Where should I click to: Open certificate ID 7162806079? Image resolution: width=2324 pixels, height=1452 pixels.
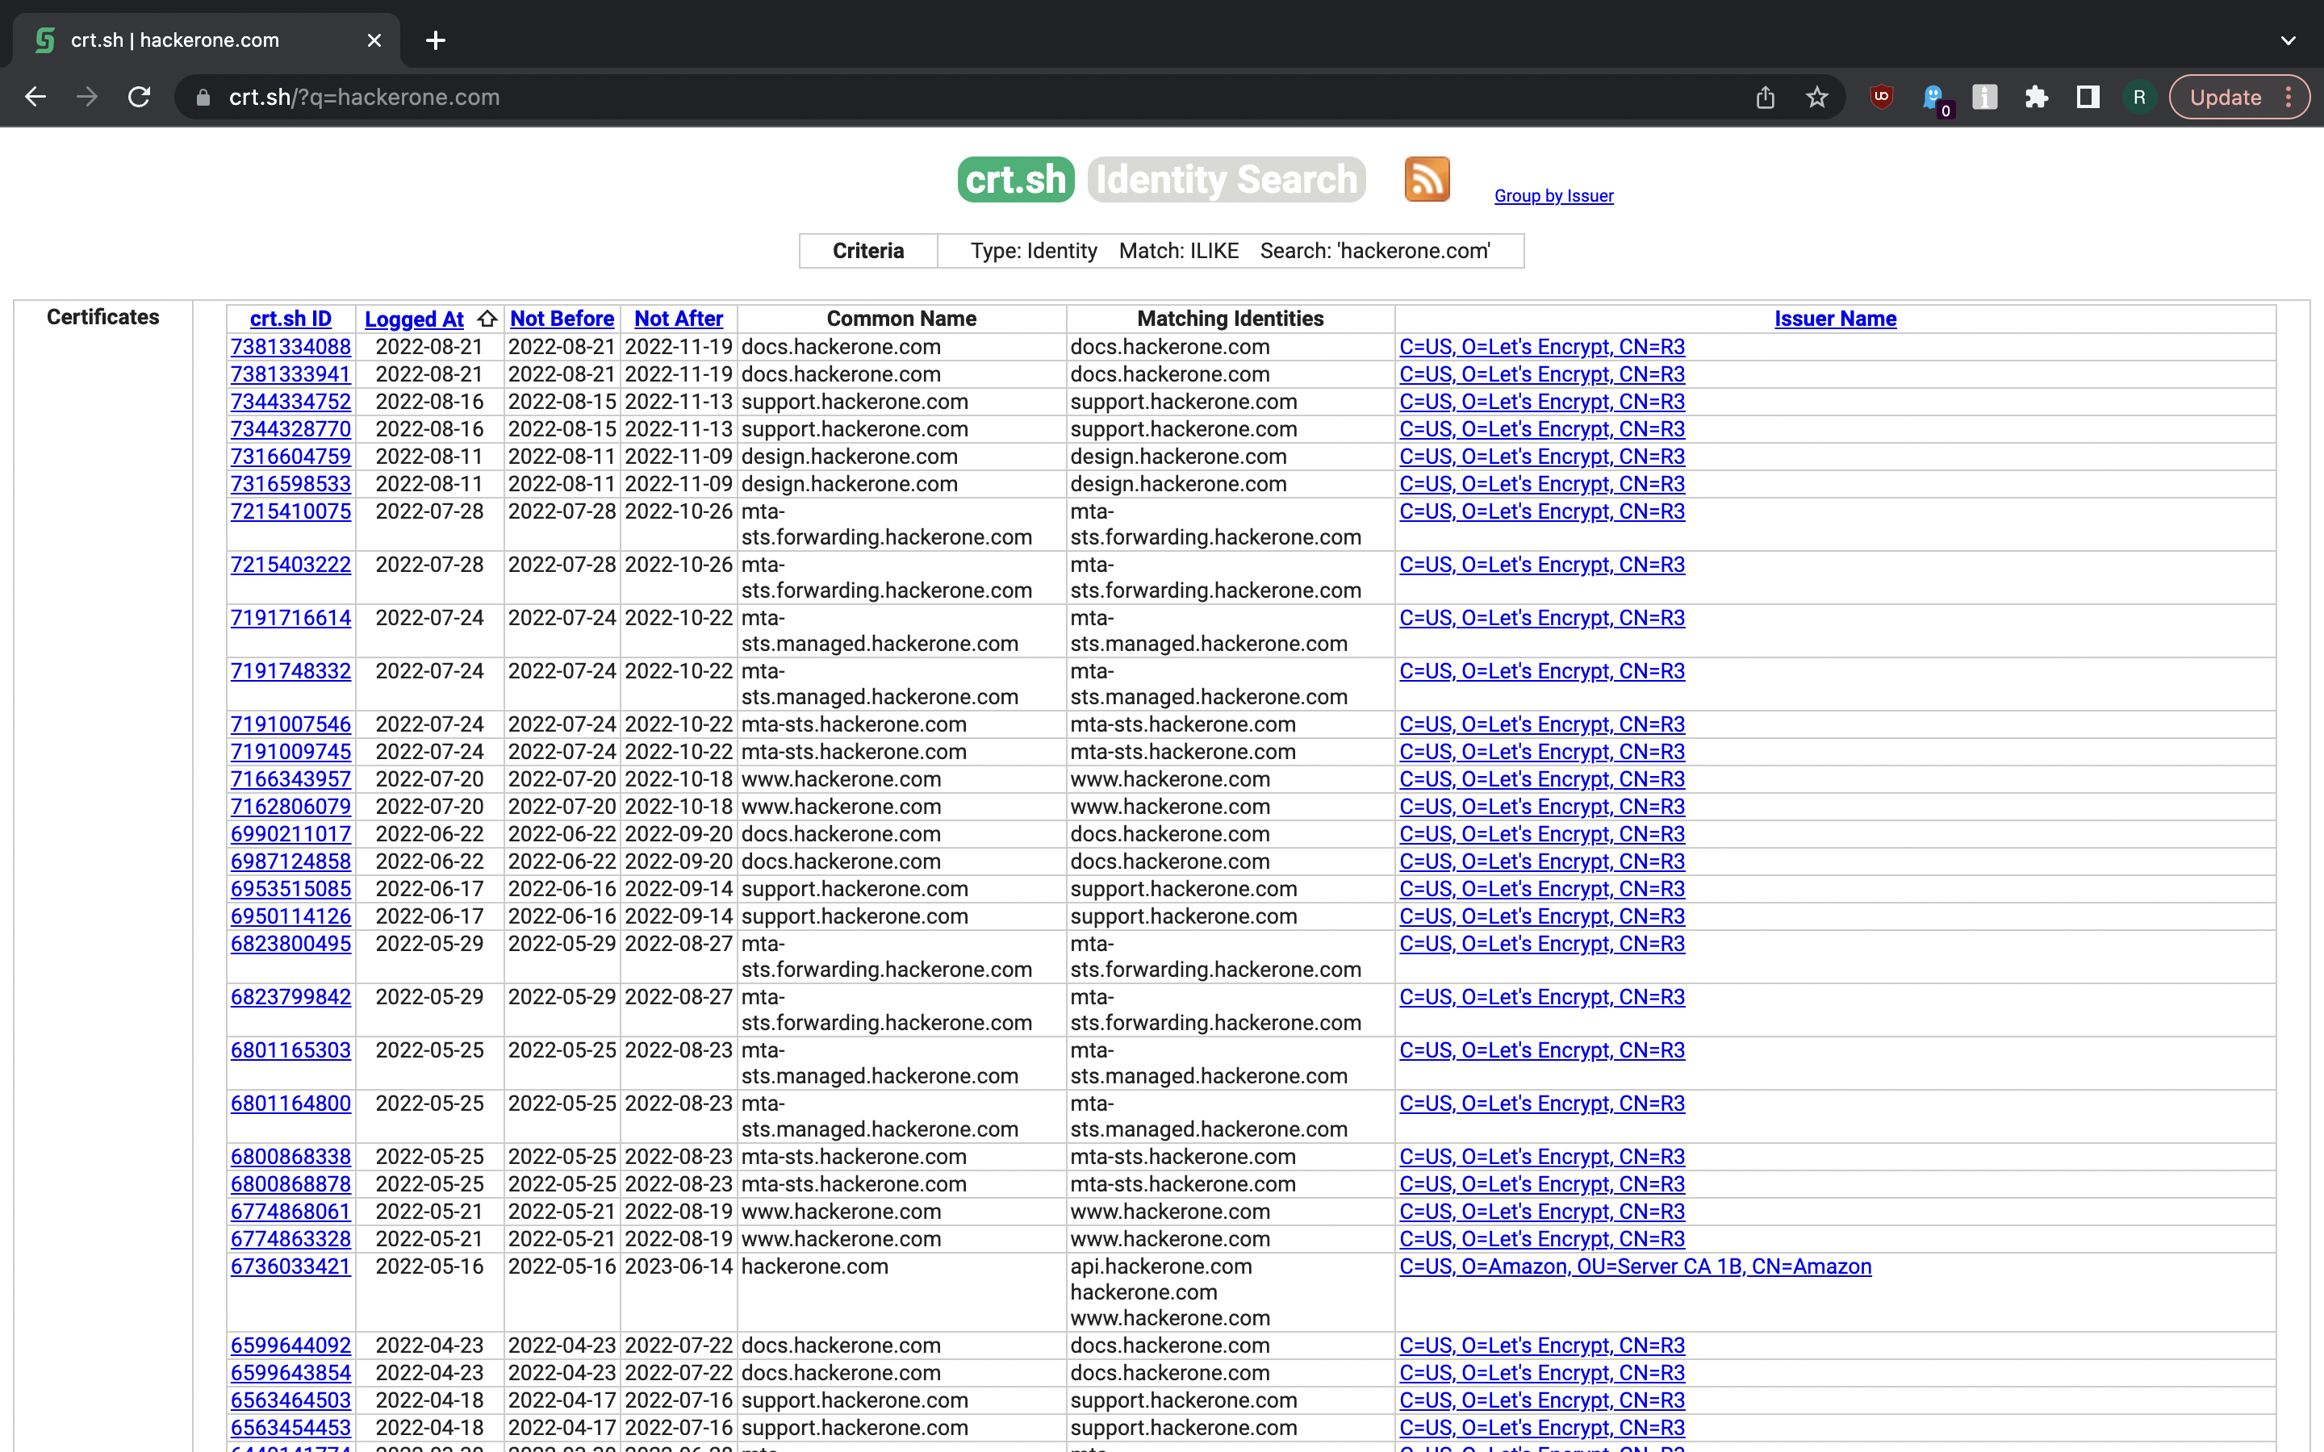click(x=291, y=807)
